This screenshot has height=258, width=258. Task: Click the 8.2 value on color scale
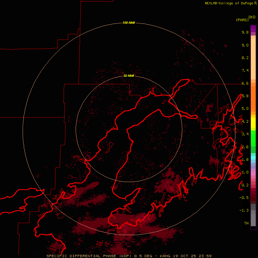pos(245,58)
